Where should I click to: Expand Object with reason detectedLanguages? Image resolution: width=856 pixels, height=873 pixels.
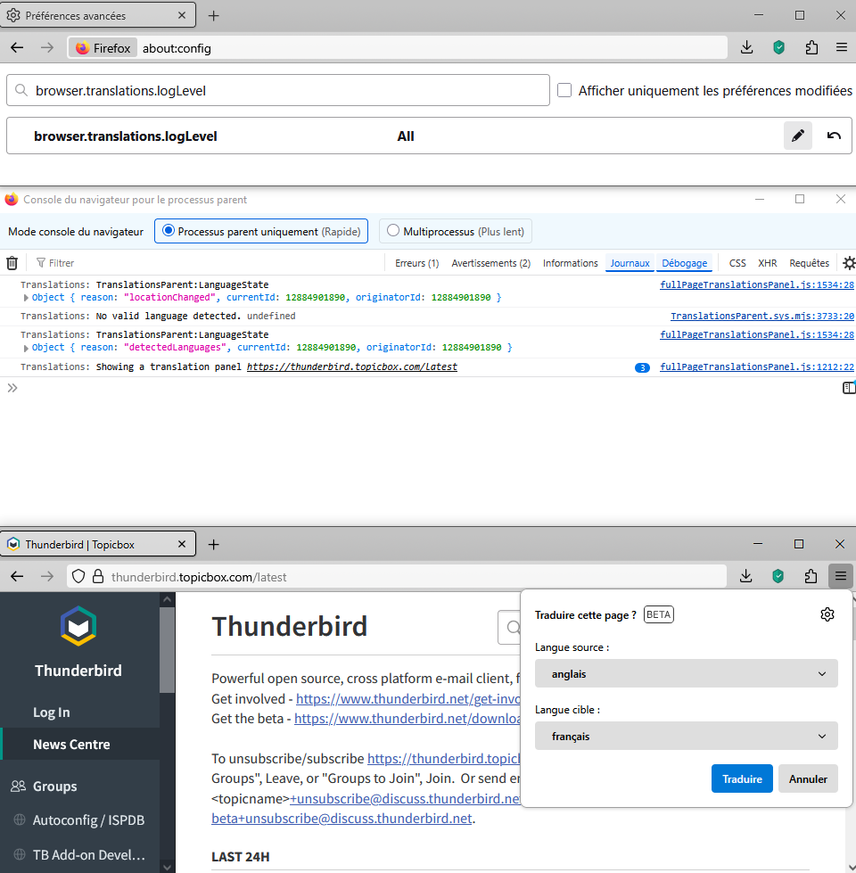click(x=26, y=348)
